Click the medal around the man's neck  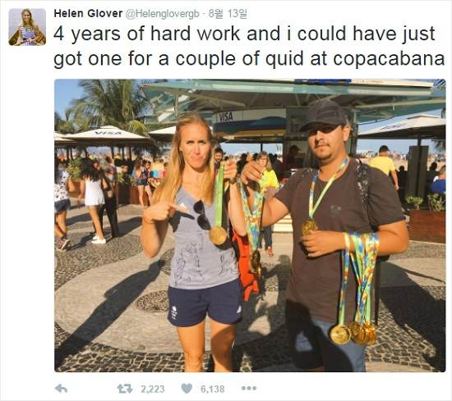309,227
